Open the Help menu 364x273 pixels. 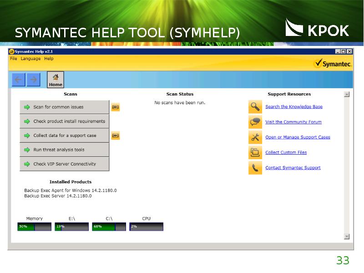pos(49,59)
